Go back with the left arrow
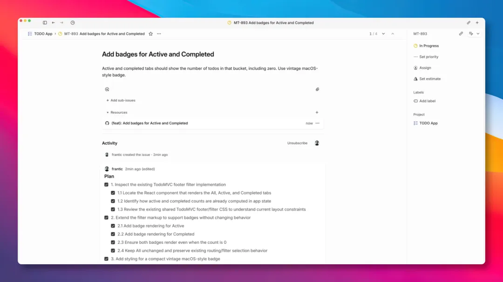 coord(53,23)
